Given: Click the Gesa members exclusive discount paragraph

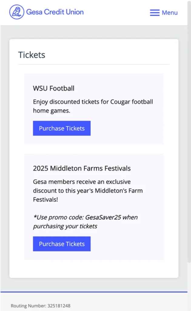Looking at the screenshot, I should 88,191.
